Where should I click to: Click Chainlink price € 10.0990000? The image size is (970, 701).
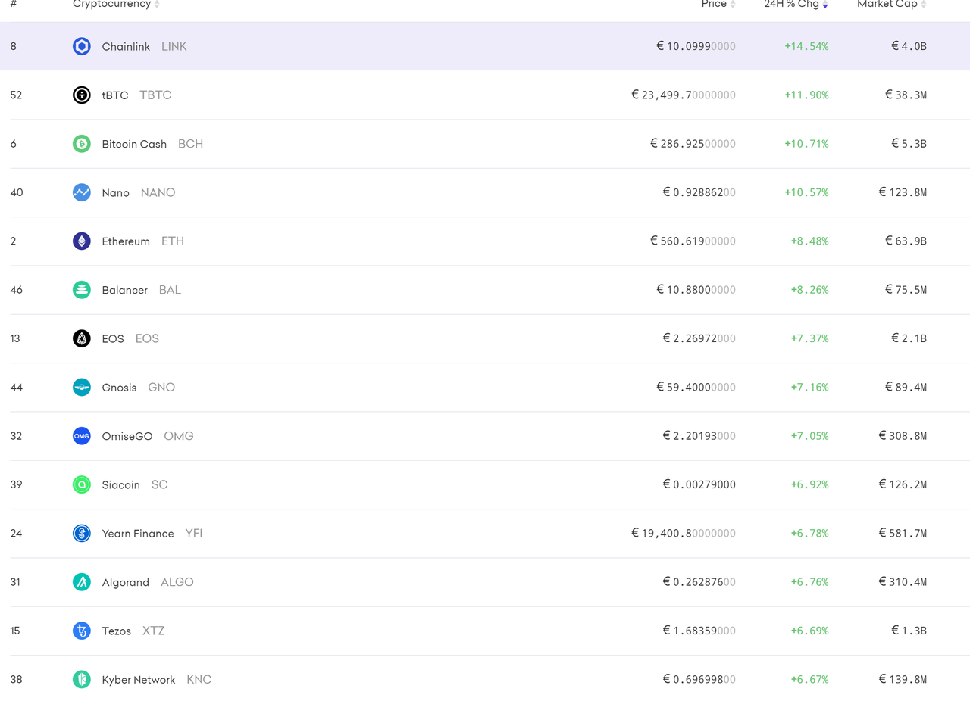[696, 46]
